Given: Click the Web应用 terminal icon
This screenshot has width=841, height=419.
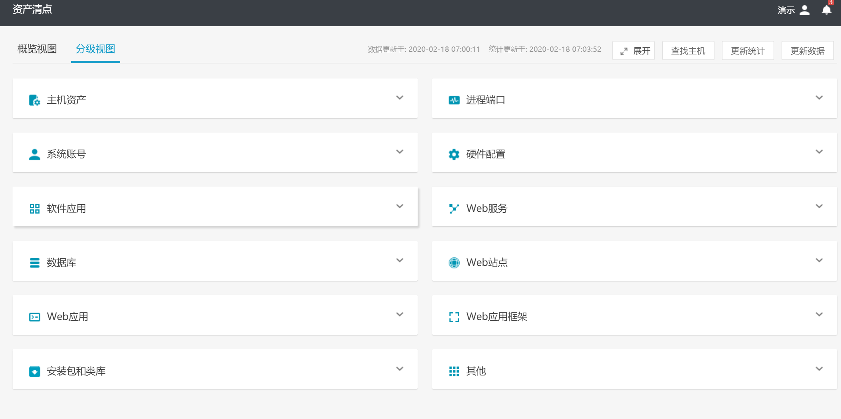Looking at the screenshot, I should 34,317.
